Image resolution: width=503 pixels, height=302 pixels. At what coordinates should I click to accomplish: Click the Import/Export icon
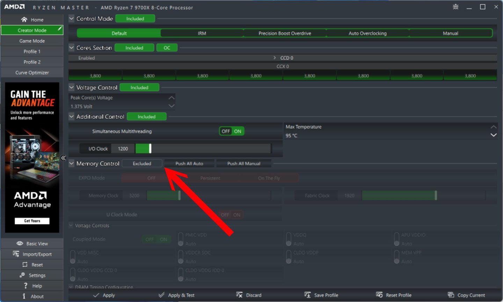16,254
